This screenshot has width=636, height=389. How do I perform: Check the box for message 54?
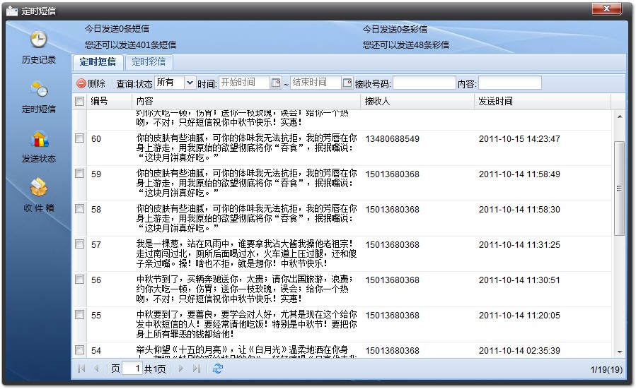[x=79, y=349]
